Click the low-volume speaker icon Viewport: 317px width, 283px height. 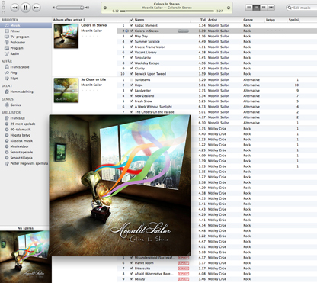(53, 8)
